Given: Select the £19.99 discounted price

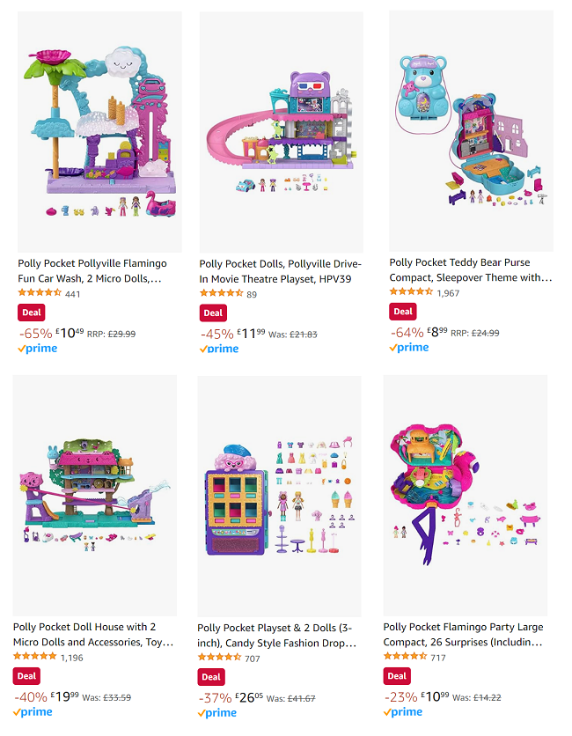Looking at the screenshot, I should [65, 696].
